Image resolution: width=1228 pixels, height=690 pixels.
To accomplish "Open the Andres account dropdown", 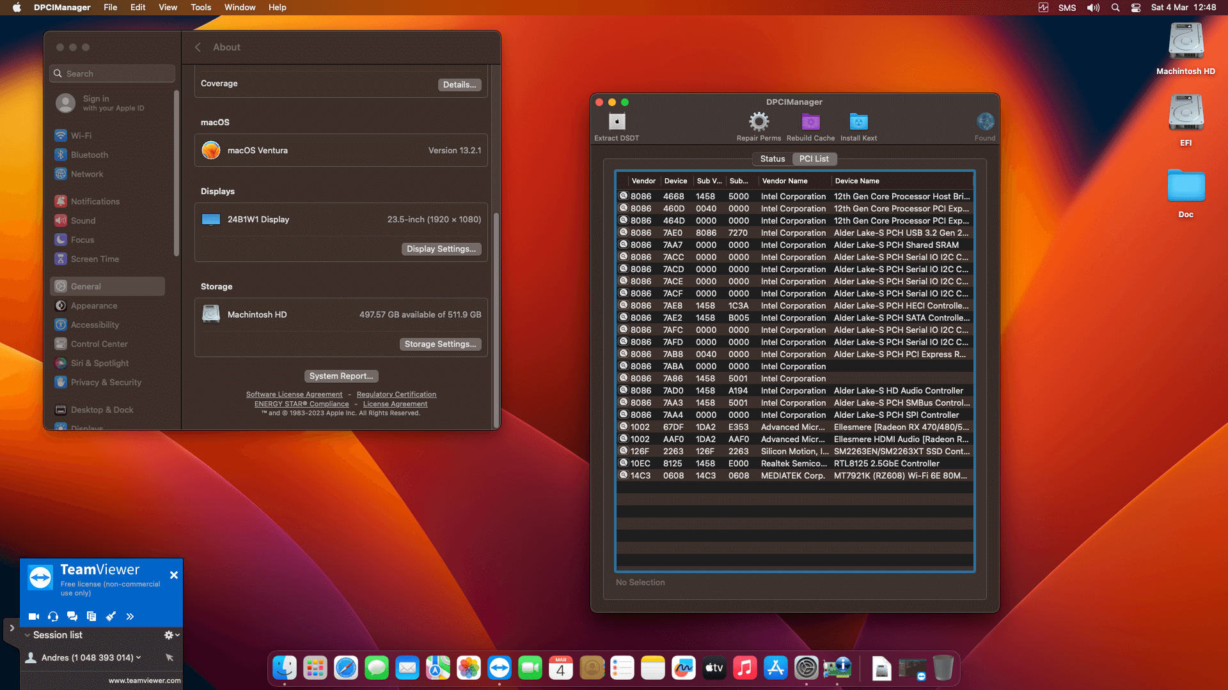I will click(x=138, y=657).
